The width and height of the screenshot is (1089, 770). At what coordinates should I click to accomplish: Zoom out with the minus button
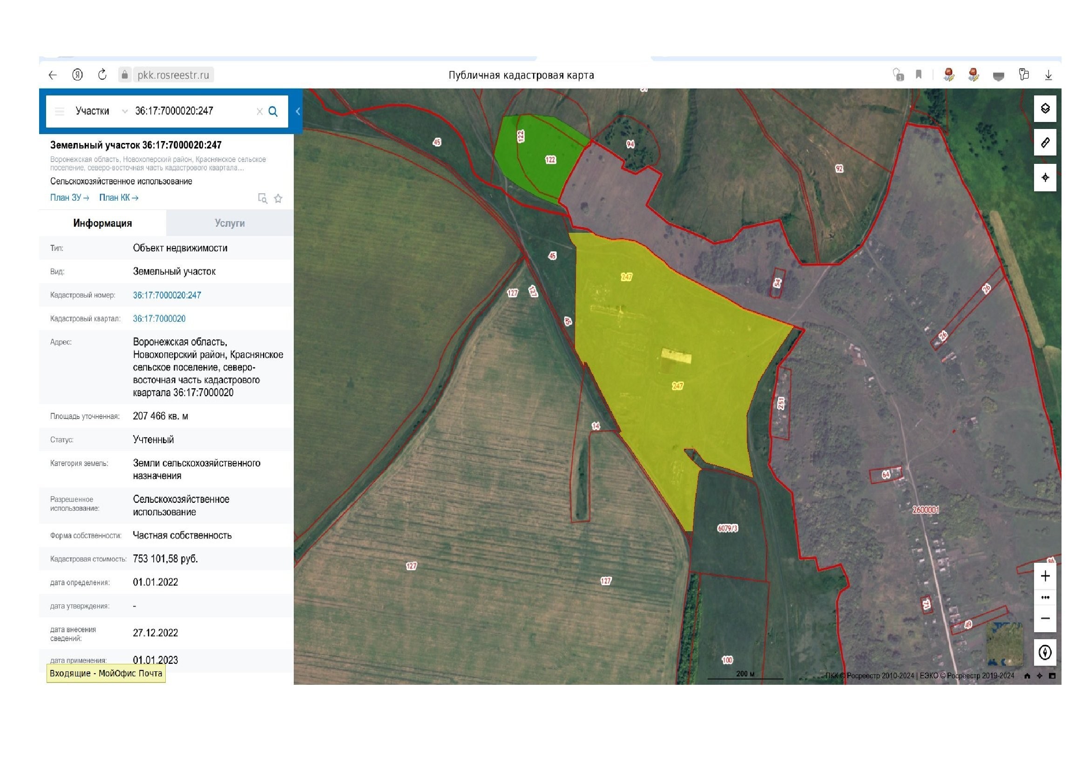pos(1045,618)
